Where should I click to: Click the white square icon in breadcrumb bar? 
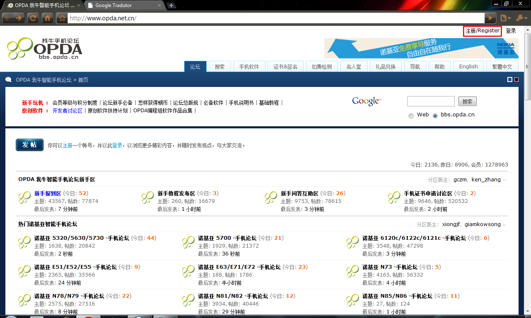[x=510, y=80]
